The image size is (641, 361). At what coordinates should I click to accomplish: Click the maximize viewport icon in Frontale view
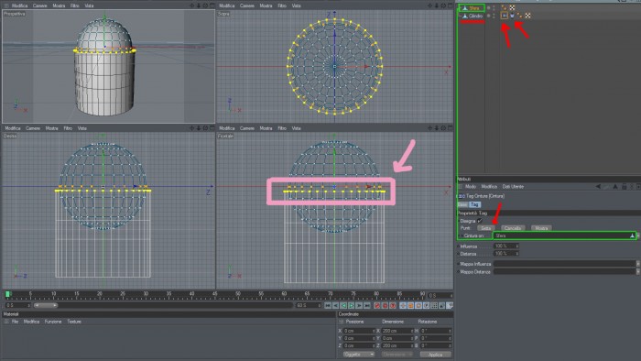click(451, 128)
